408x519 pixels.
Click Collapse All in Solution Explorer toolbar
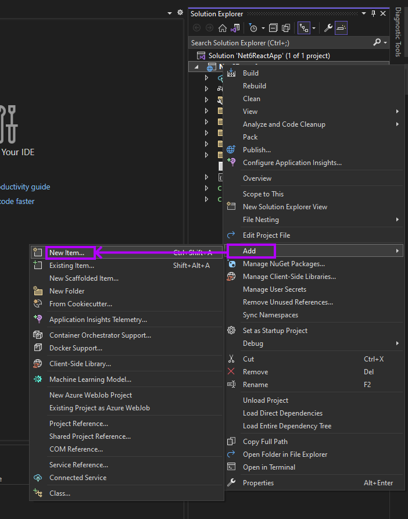click(273, 28)
